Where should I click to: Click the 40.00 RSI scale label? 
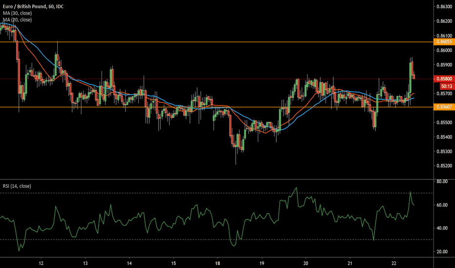pos(442,228)
